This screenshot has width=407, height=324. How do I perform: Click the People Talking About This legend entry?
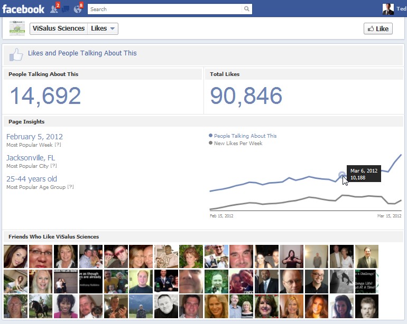[x=243, y=136]
